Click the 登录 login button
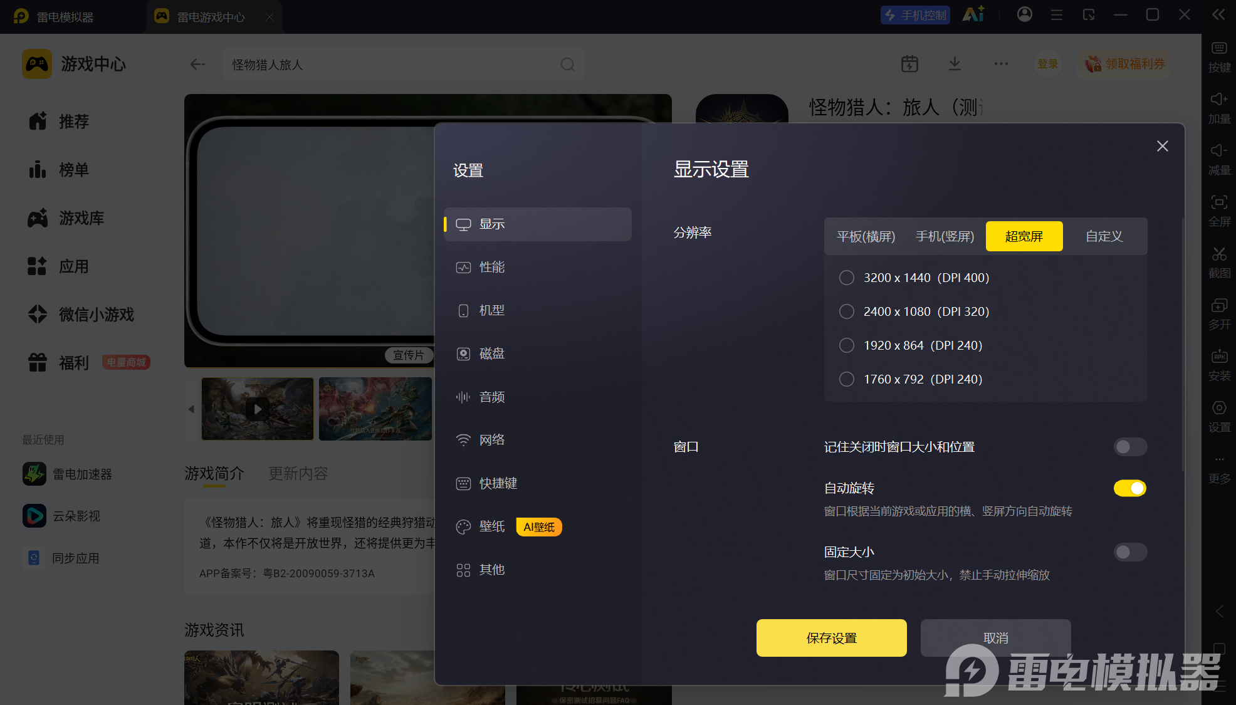Image resolution: width=1236 pixels, height=705 pixels. [x=1047, y=64]
